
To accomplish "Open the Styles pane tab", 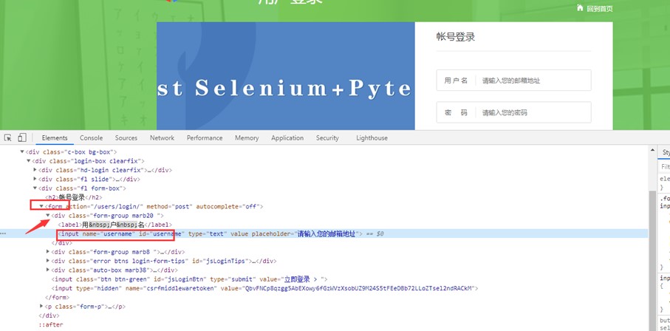I will pos(664,152).
